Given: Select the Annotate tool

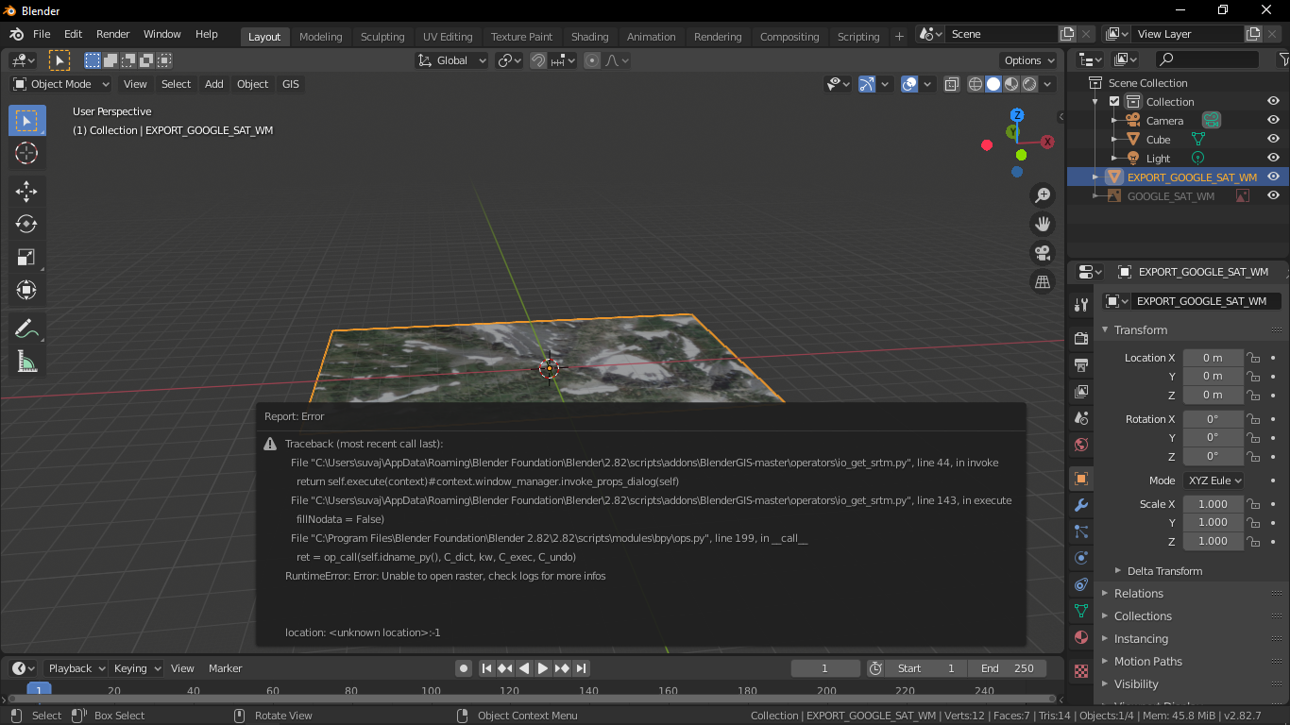Looking at the screenshot, I should [x=26, y=328].
